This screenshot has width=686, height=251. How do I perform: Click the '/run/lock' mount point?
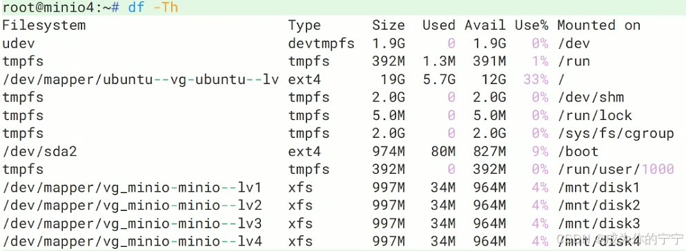pos(595,115)
